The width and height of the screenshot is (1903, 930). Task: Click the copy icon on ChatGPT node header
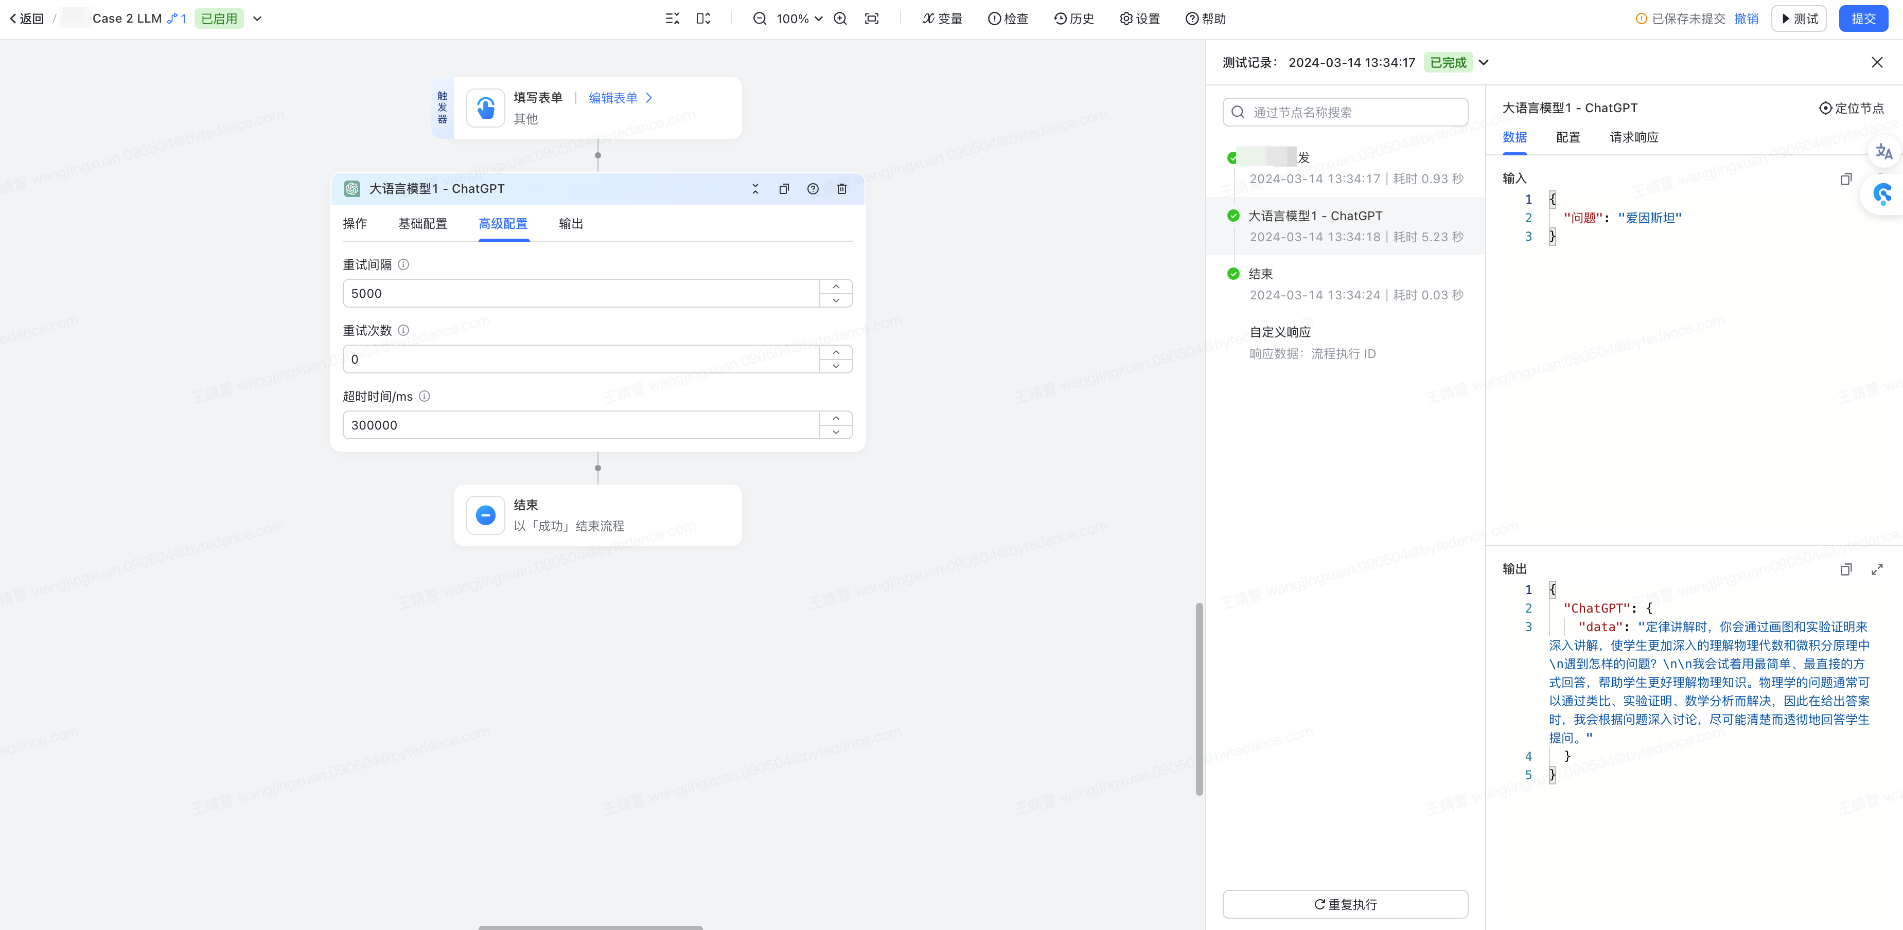click(784, 189)
